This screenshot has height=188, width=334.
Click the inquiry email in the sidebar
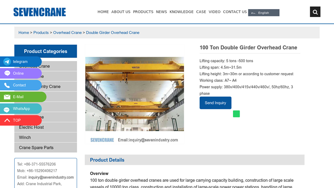pos(51,177)
